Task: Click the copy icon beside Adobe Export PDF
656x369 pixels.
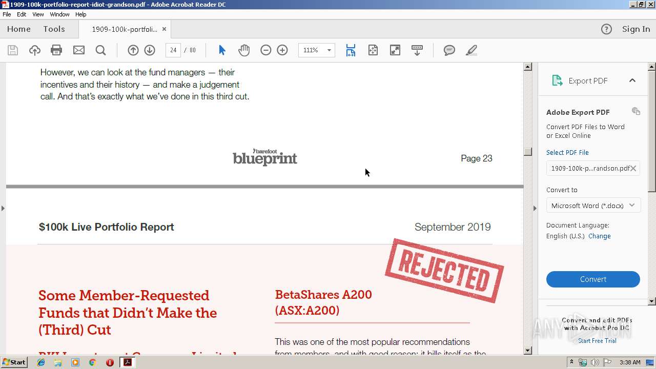Action: click(x=636, y=111)
